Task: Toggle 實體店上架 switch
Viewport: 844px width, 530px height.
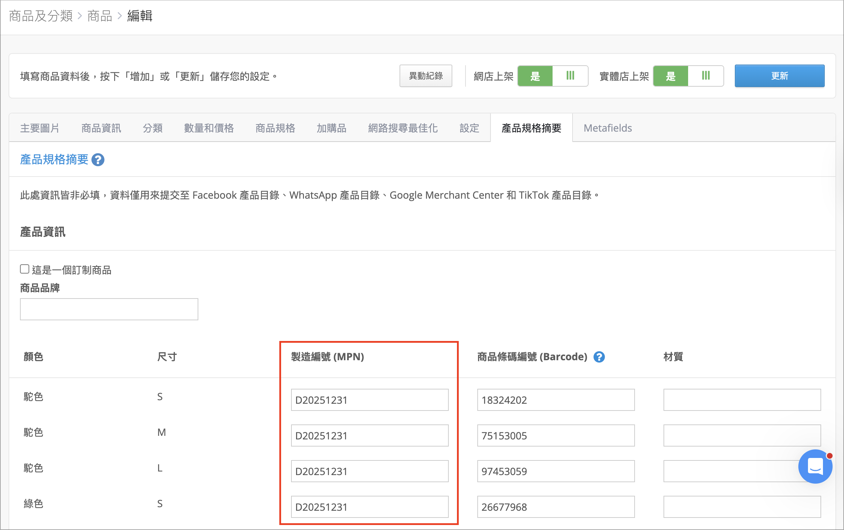Action: 688,76
